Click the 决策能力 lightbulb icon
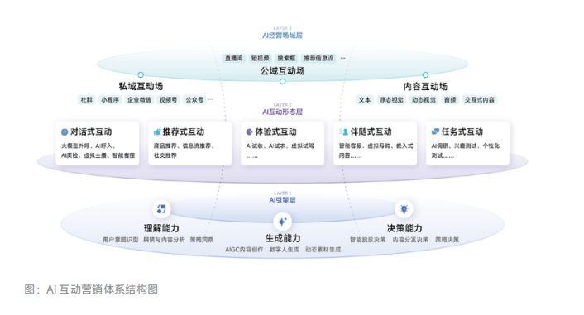Viewport: 584px width, 315px height. [404, 209]
